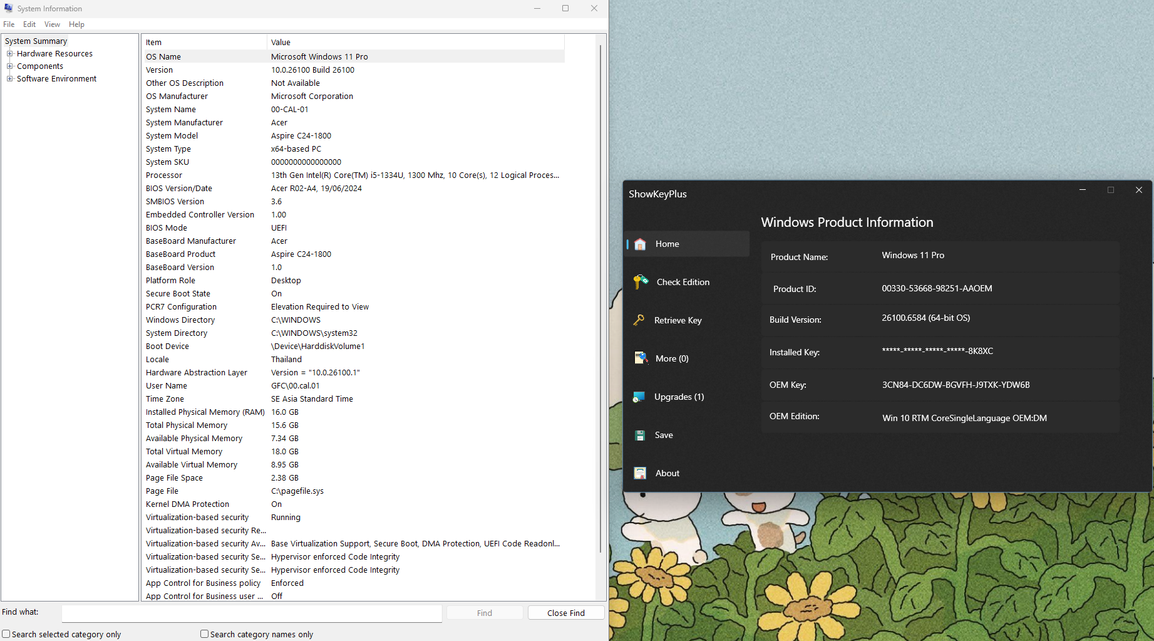1154x641 pixels.
Task: Tick Search category names only checkbox
Action: pyautogui.click(x=204, y=634)
